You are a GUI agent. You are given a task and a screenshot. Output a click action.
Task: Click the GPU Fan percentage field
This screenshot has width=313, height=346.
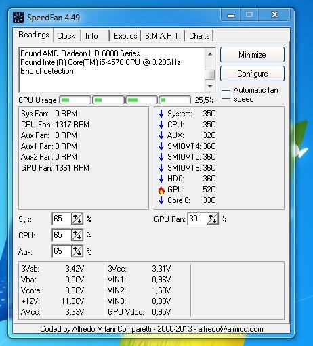[197, 219]
